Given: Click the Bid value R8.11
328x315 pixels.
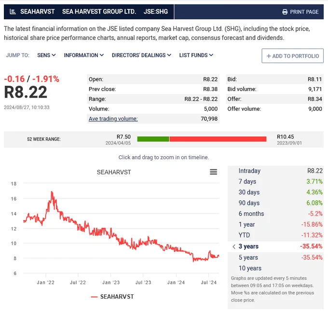Looking at the screenshot, I should click(x=314, y=79).
